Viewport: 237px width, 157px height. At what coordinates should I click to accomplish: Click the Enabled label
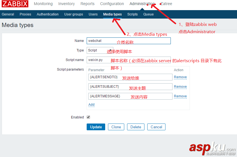point(77,117)
